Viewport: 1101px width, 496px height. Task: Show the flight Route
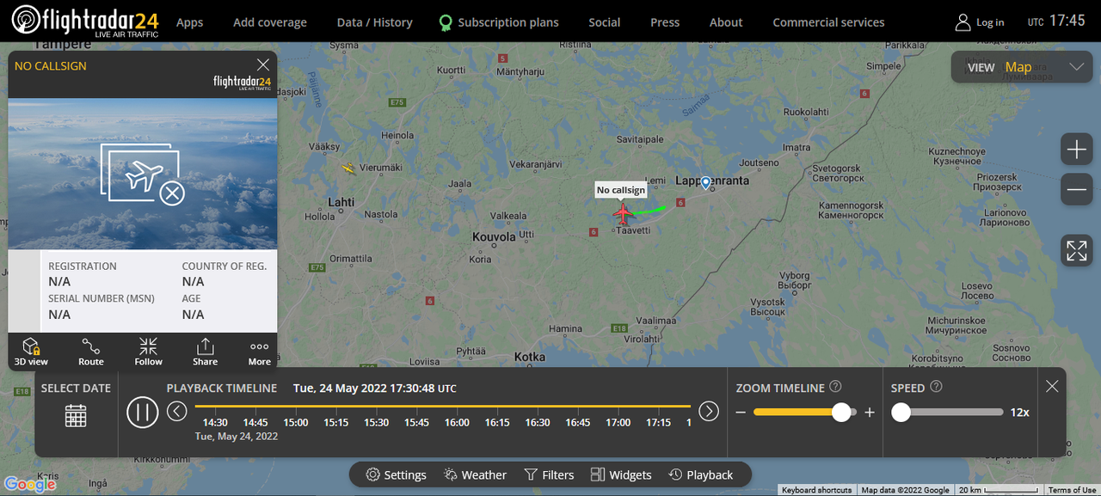(x=91, y=352)
